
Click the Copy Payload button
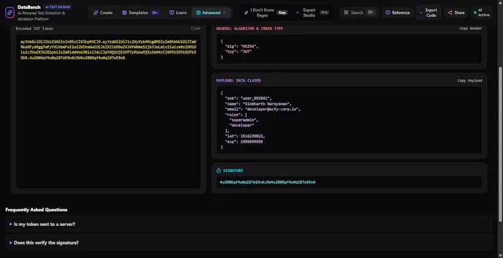tap(470, 81)
